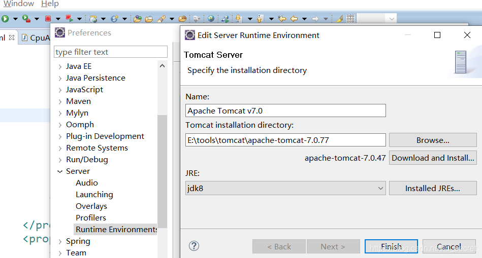Click the Open Task folder icon
482x258 pixels.
point(149,19)
